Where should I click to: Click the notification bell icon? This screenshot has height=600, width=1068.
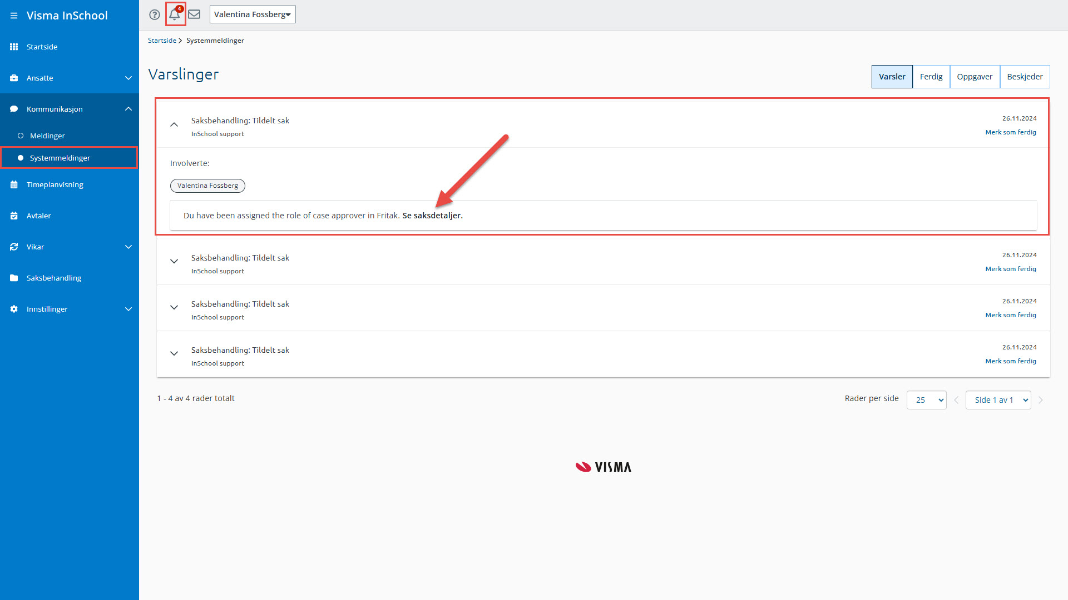pyautogui.click(x=175, y=14)
